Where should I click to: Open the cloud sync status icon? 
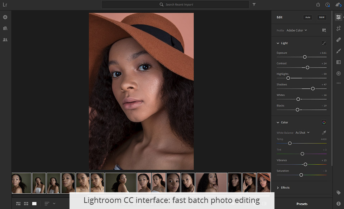[338, 4]
